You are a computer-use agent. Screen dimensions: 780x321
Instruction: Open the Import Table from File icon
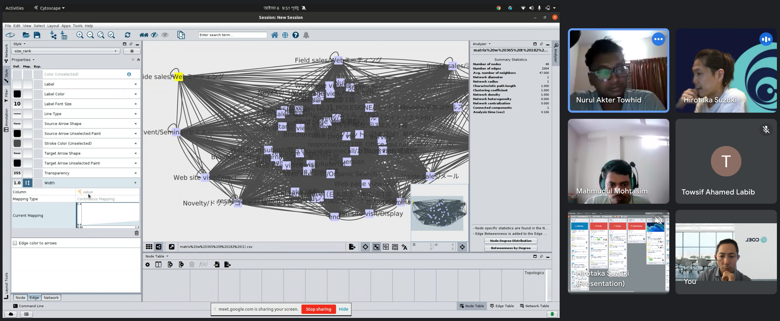pos(64,35)
